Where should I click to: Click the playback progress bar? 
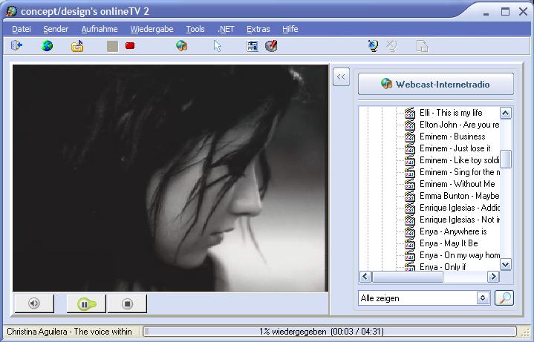click(x=330, y=332)
